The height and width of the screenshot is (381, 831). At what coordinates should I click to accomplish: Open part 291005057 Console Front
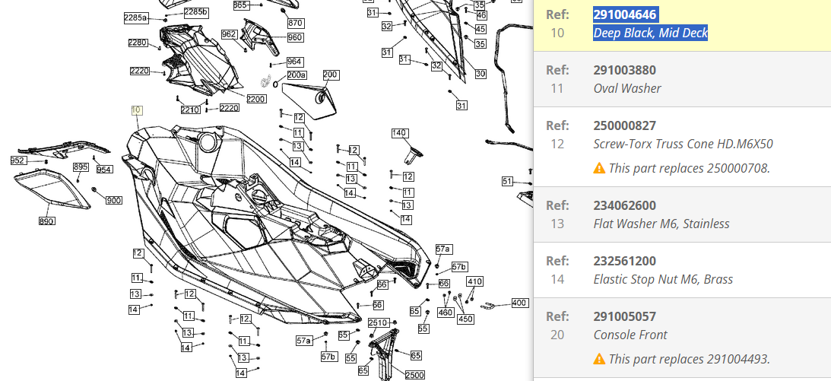coord(624,316)
